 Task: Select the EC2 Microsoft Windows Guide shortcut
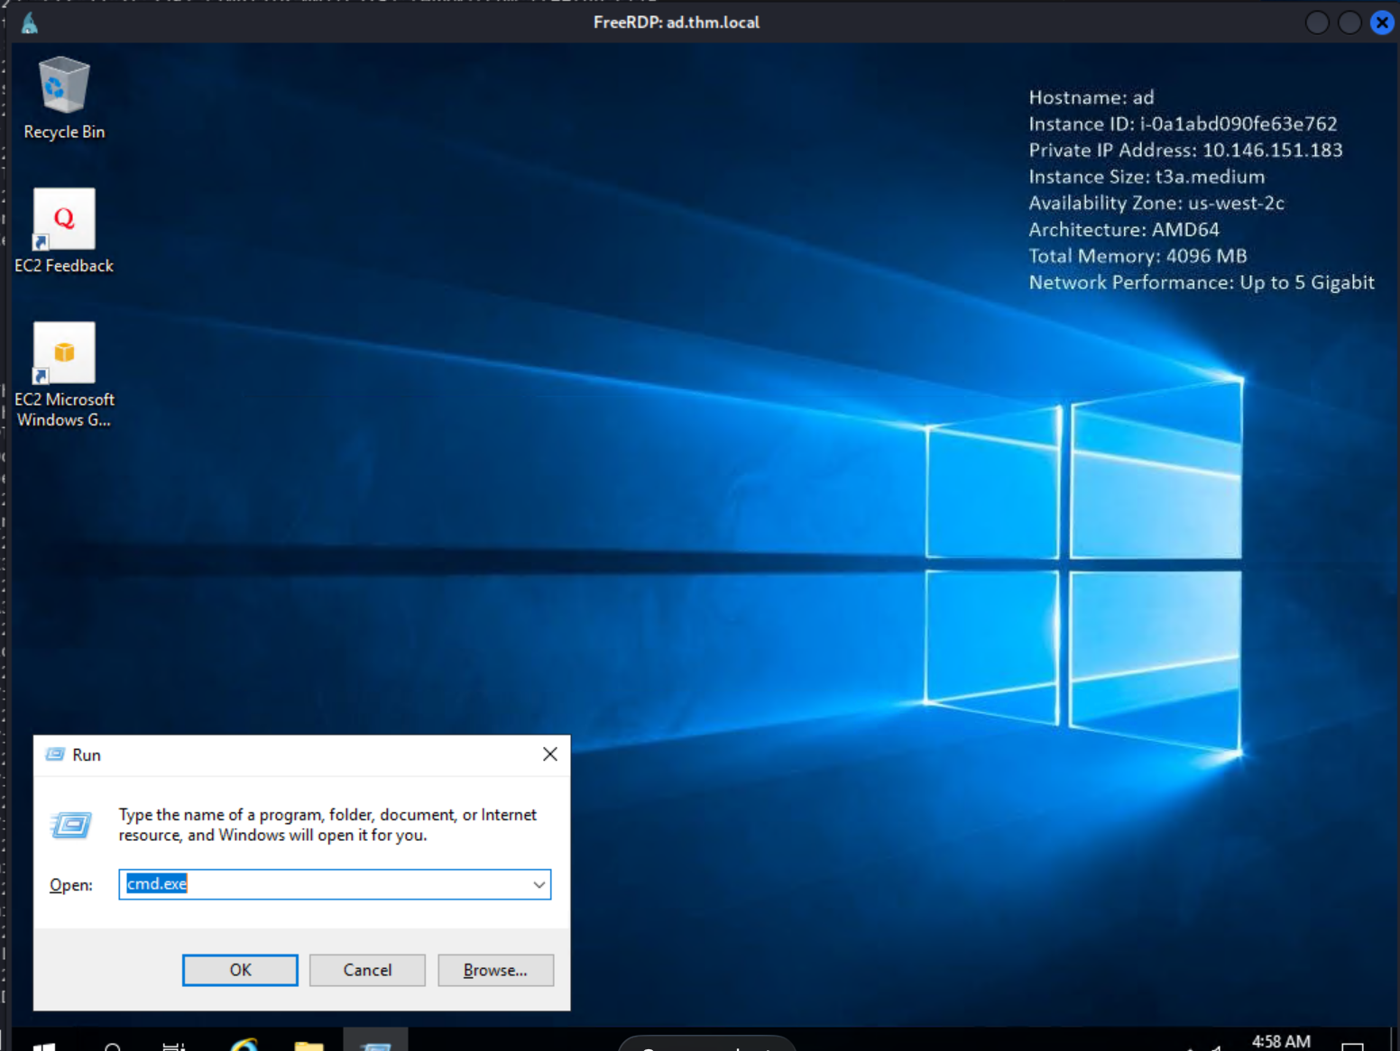tap(64, 375)
